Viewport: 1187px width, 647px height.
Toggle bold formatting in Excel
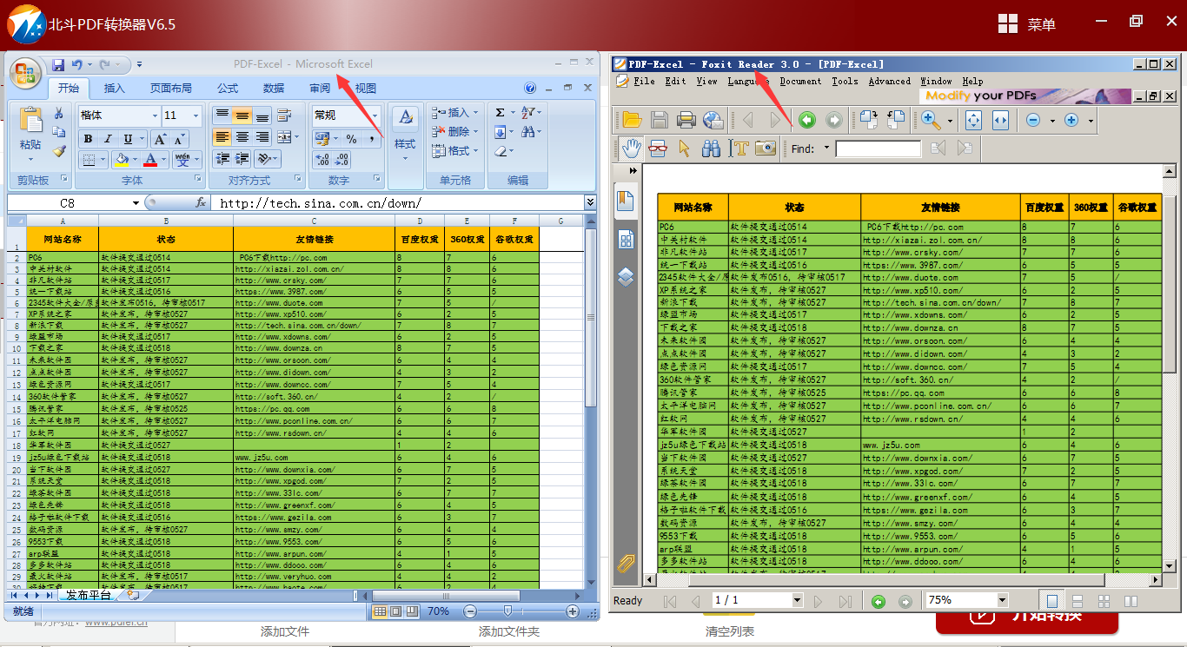pos(88,139)
